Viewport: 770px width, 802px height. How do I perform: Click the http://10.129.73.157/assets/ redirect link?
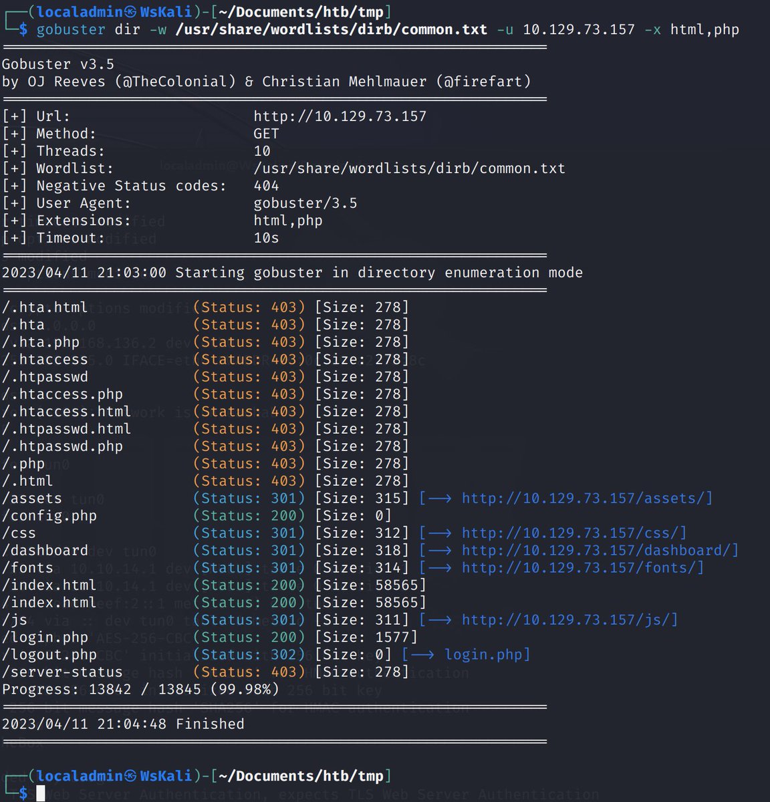click(587, 499)
